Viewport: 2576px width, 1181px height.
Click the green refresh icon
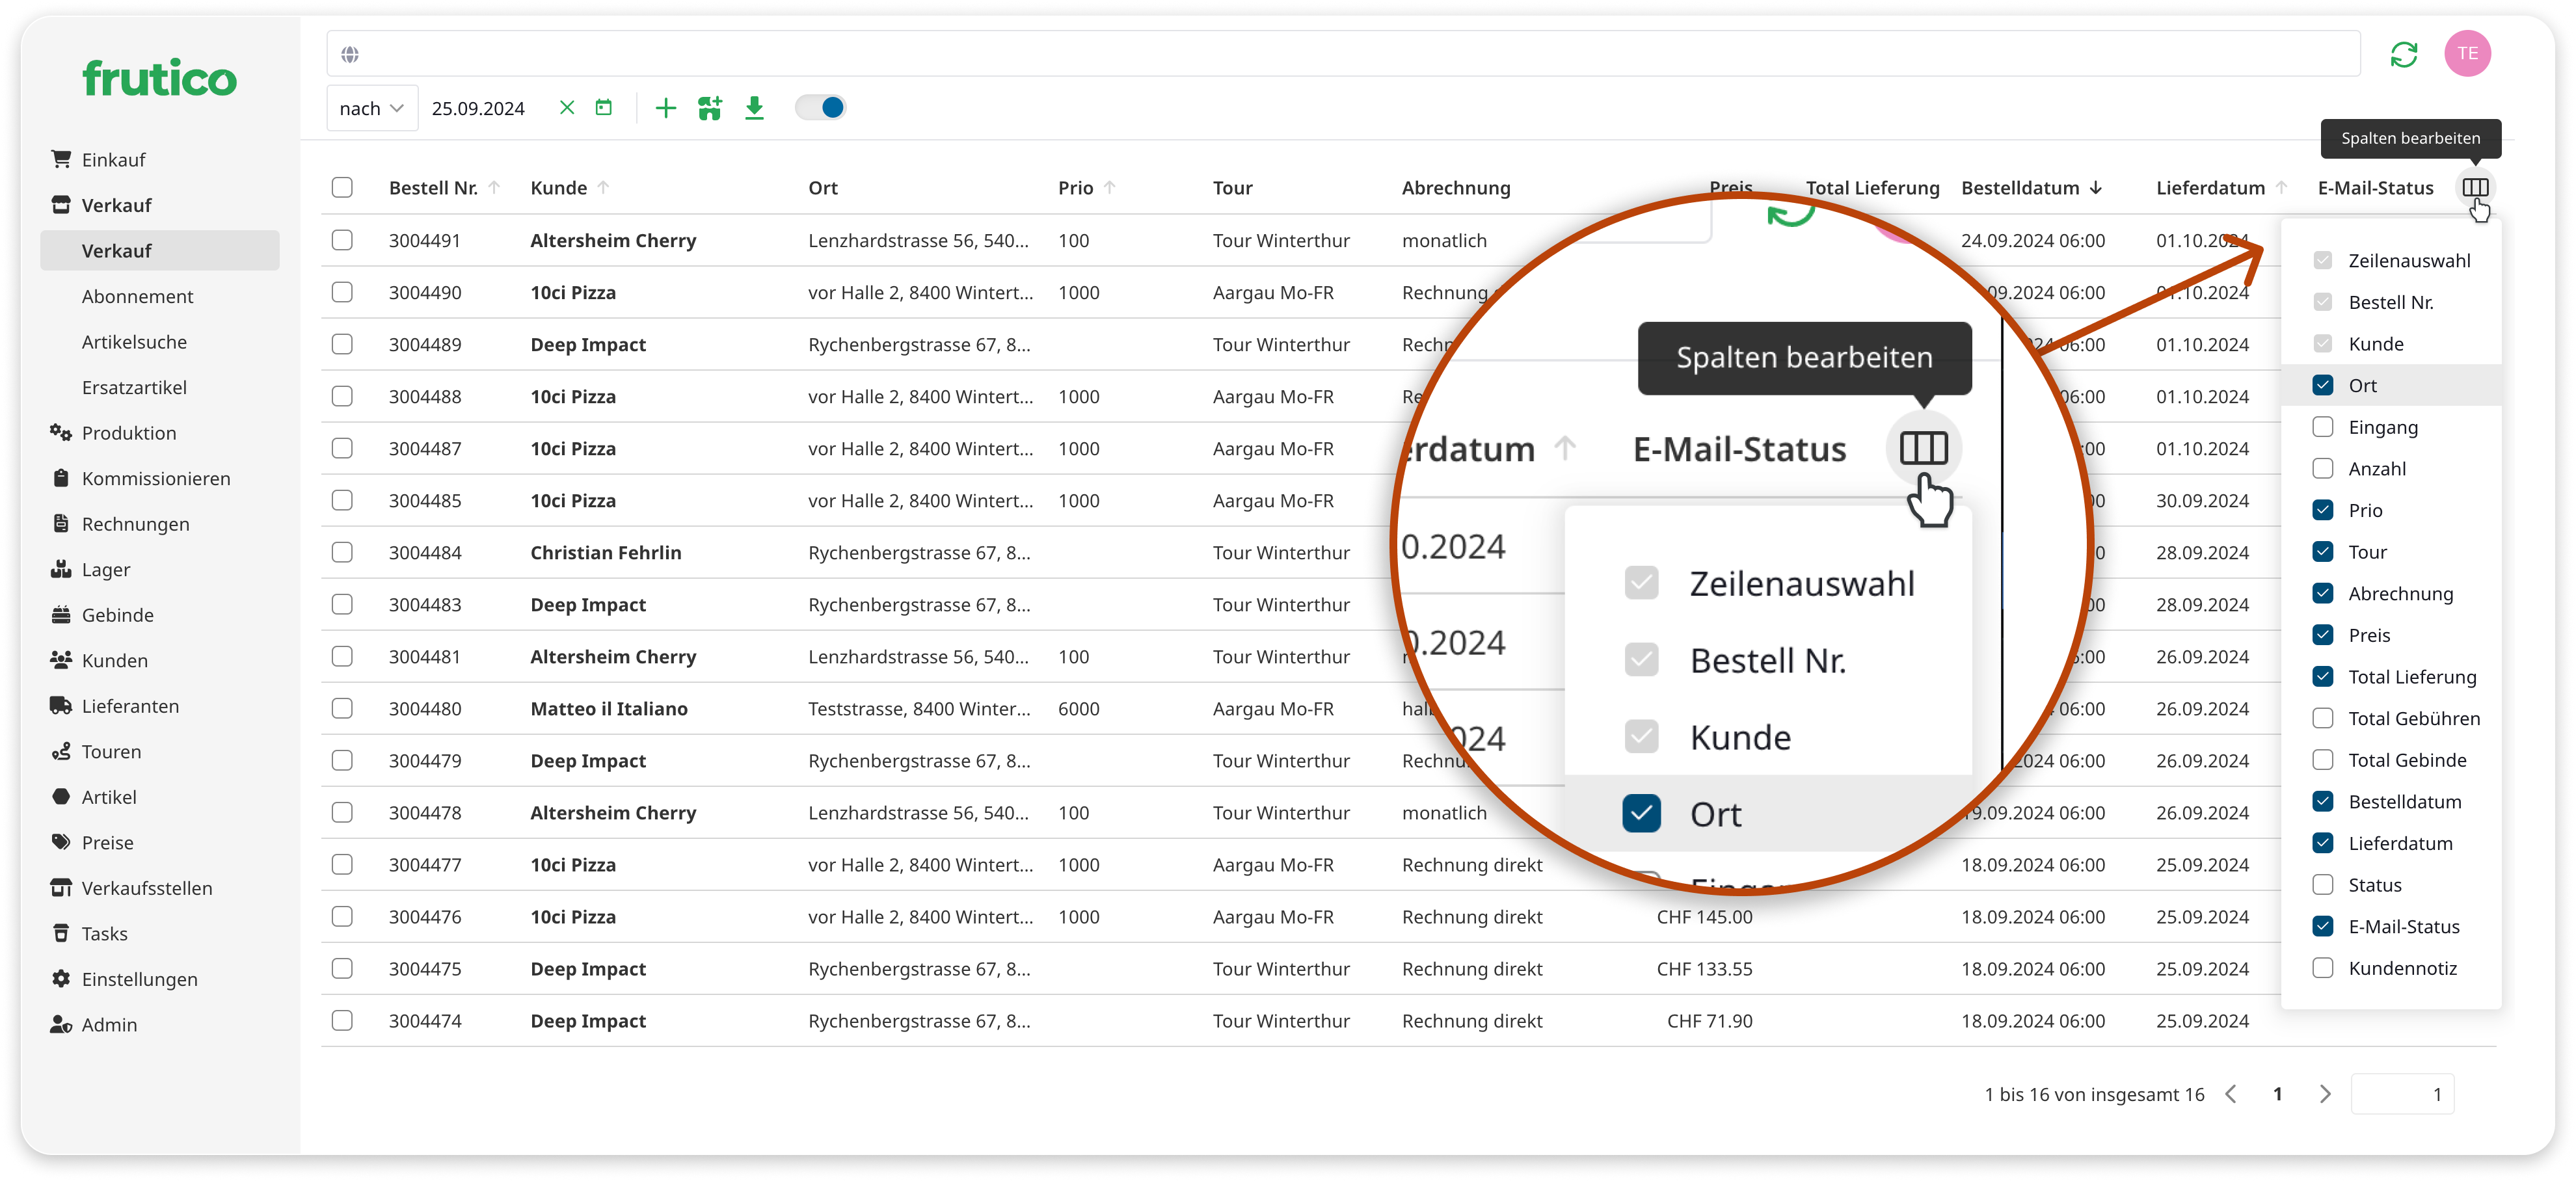point(2403,54)
